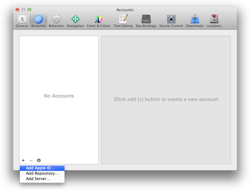This screenshot has height=190, width=250.
Task: Open the Downloads preferences pane
Action: tap(194, 21)
